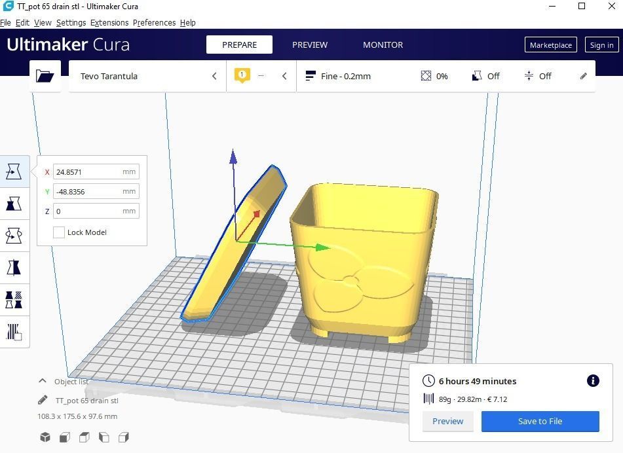Click pencil icon beside TT_pot 65 drain stl
The width and height of the screenshot is (623, 453).
click(x=43, y=400)
